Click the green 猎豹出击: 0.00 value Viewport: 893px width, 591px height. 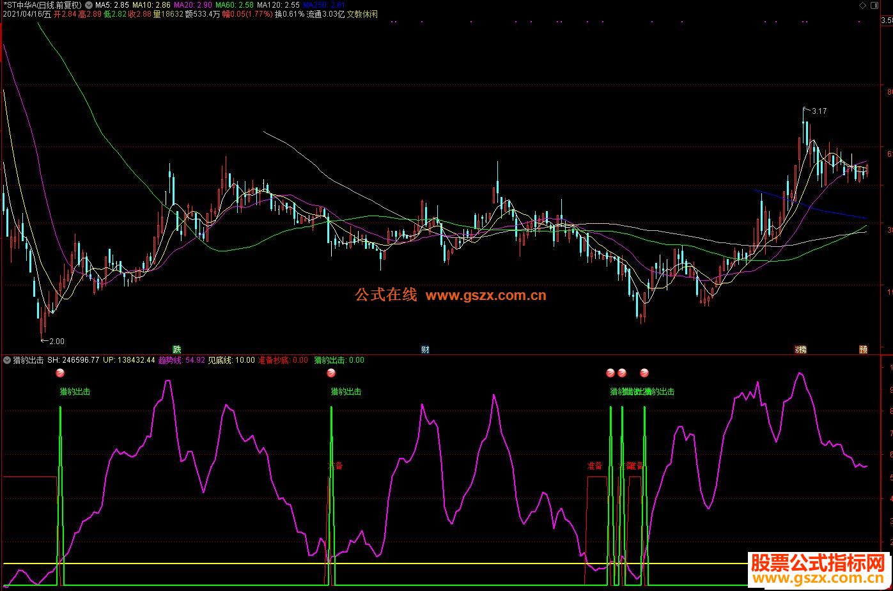[x=339, y=360]
